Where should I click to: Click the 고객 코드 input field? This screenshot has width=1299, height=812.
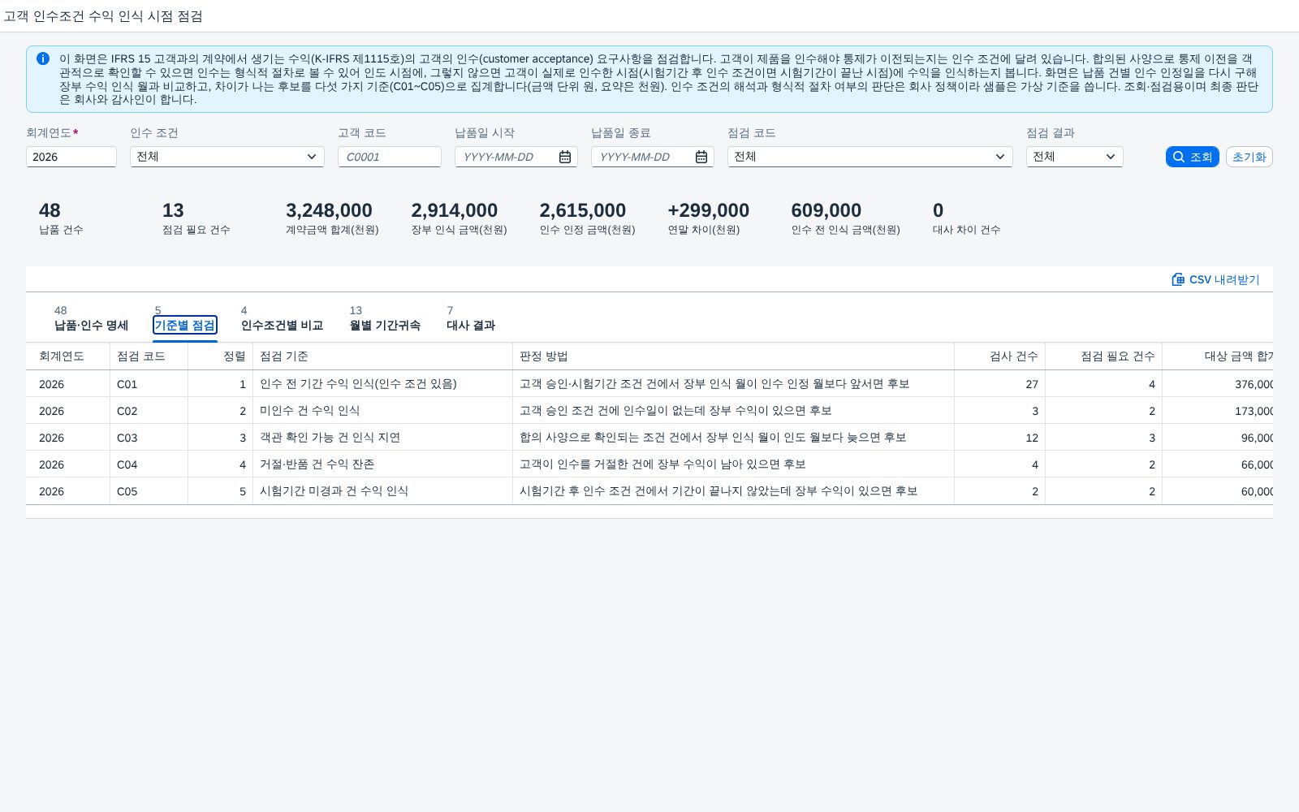tap(390, 157)
